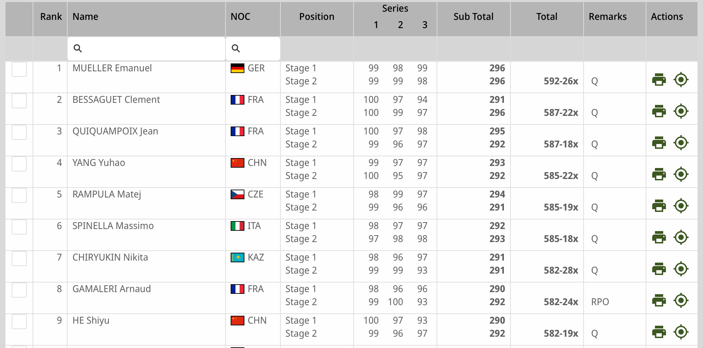The width and height of the screenshot is (703, 348).
Task: Open target icon for CHIRYUKIN Nikita
Action: click(x=681, y=269)
